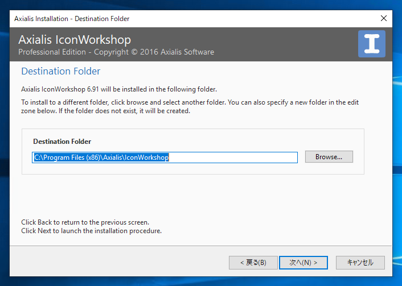Click 'Click Back to return to the previous screen.'

85,222
